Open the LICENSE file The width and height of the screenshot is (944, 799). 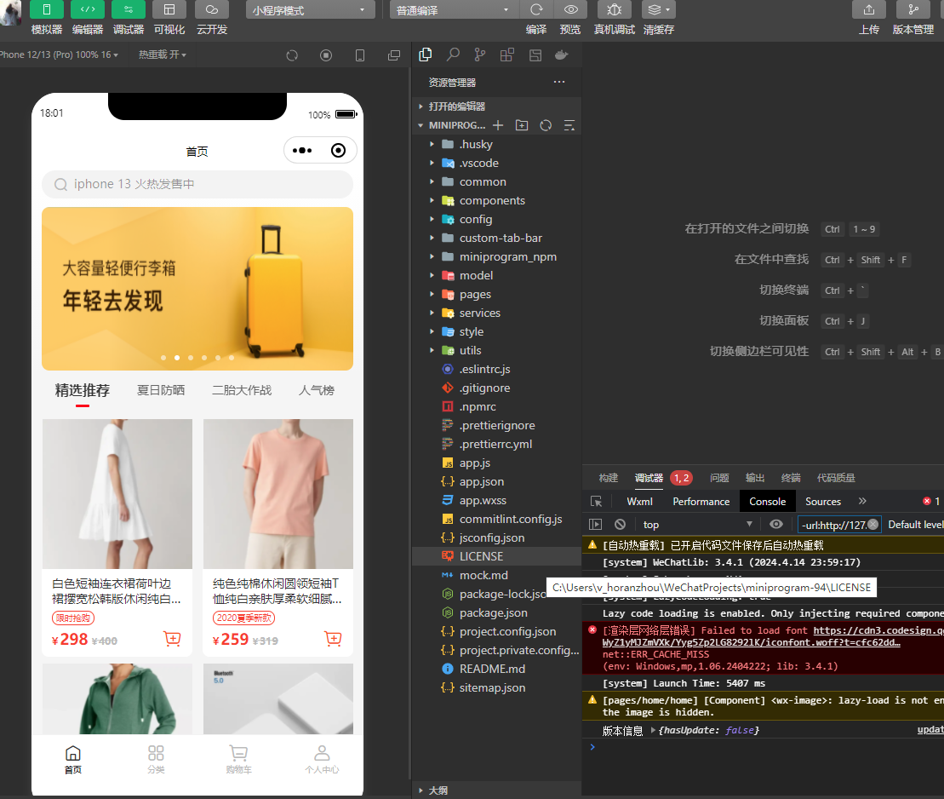coord(496,557)
